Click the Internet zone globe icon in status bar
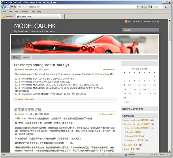Viewport: 173px width, 158px height. 126,155
